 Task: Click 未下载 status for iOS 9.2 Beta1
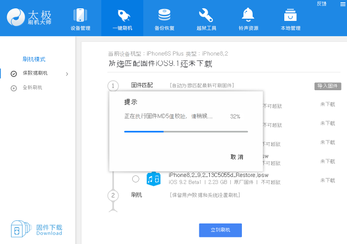pyautogui.click(x=328, y=180)
